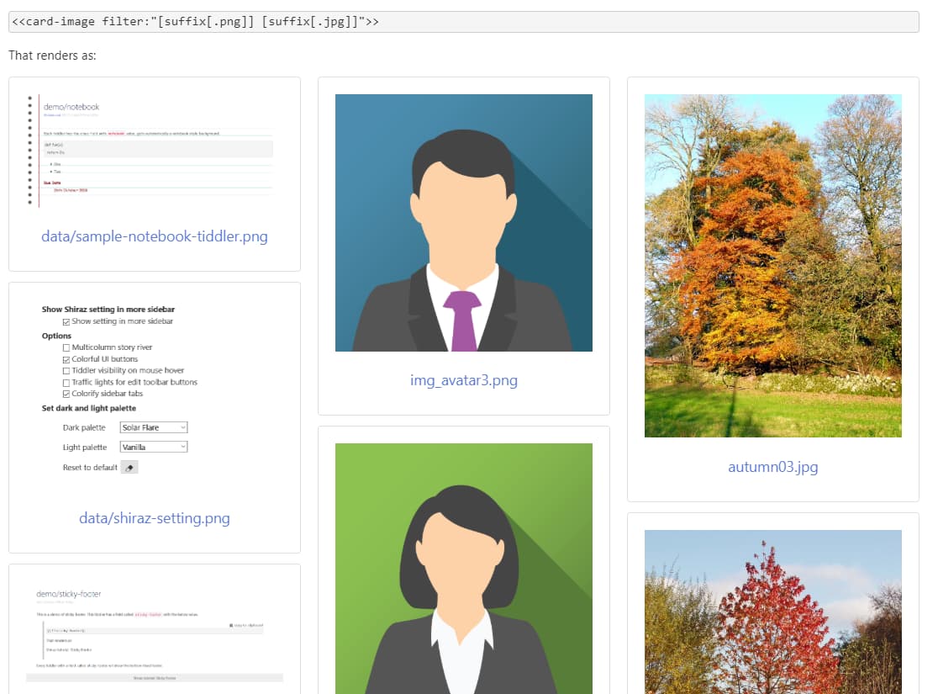Toggle the Show setting in more sidebar checkbox
The height and width of the screenshot is (694, 938).
pos(66,321)
